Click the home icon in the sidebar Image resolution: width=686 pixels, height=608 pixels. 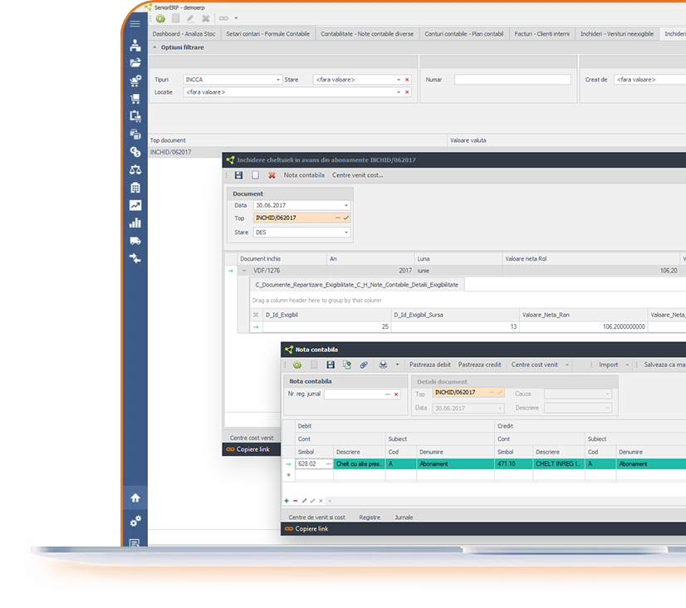tap(135, 498)
